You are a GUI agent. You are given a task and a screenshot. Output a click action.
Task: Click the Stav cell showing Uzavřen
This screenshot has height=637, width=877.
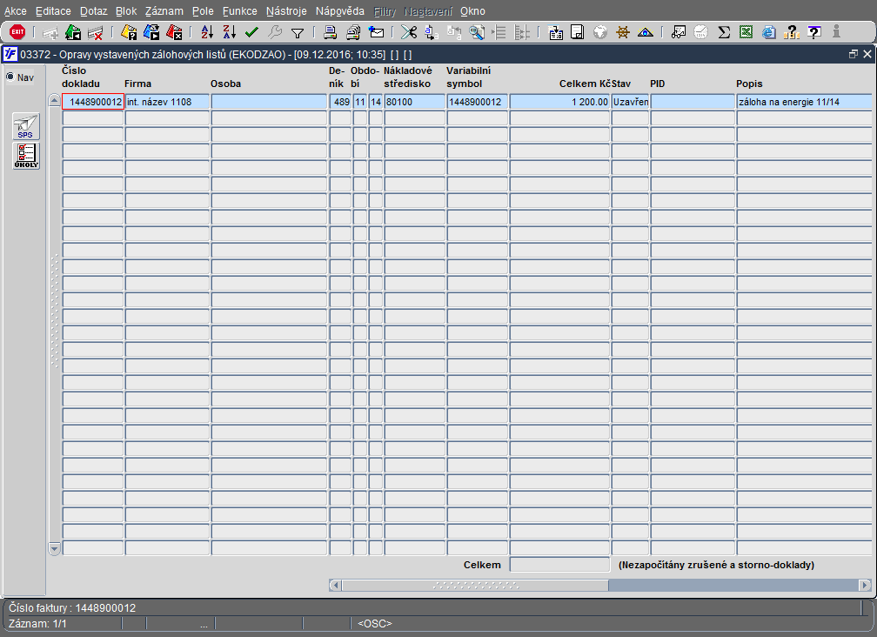[x=630, y=102]
